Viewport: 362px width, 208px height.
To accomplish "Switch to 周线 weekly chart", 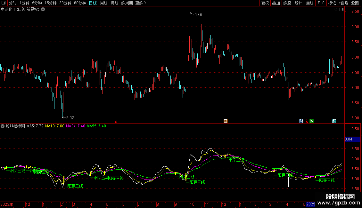I will point(104,3).
